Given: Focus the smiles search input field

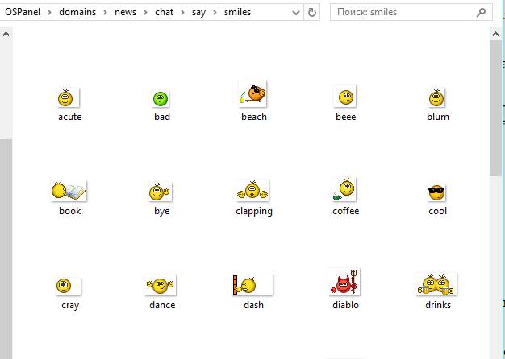Looking at the screenshot, I should [x=399, y=13].
